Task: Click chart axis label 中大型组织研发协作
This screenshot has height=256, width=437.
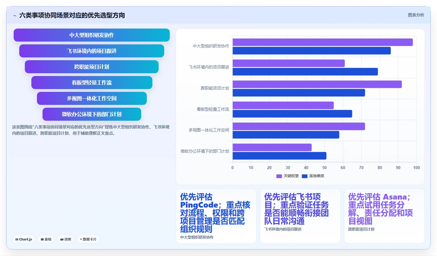Action: pos(211,46)
